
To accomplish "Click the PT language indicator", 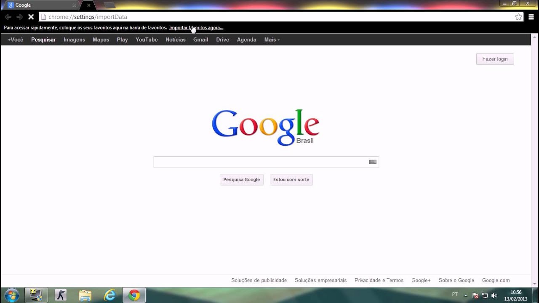I will tap(455, 295).
